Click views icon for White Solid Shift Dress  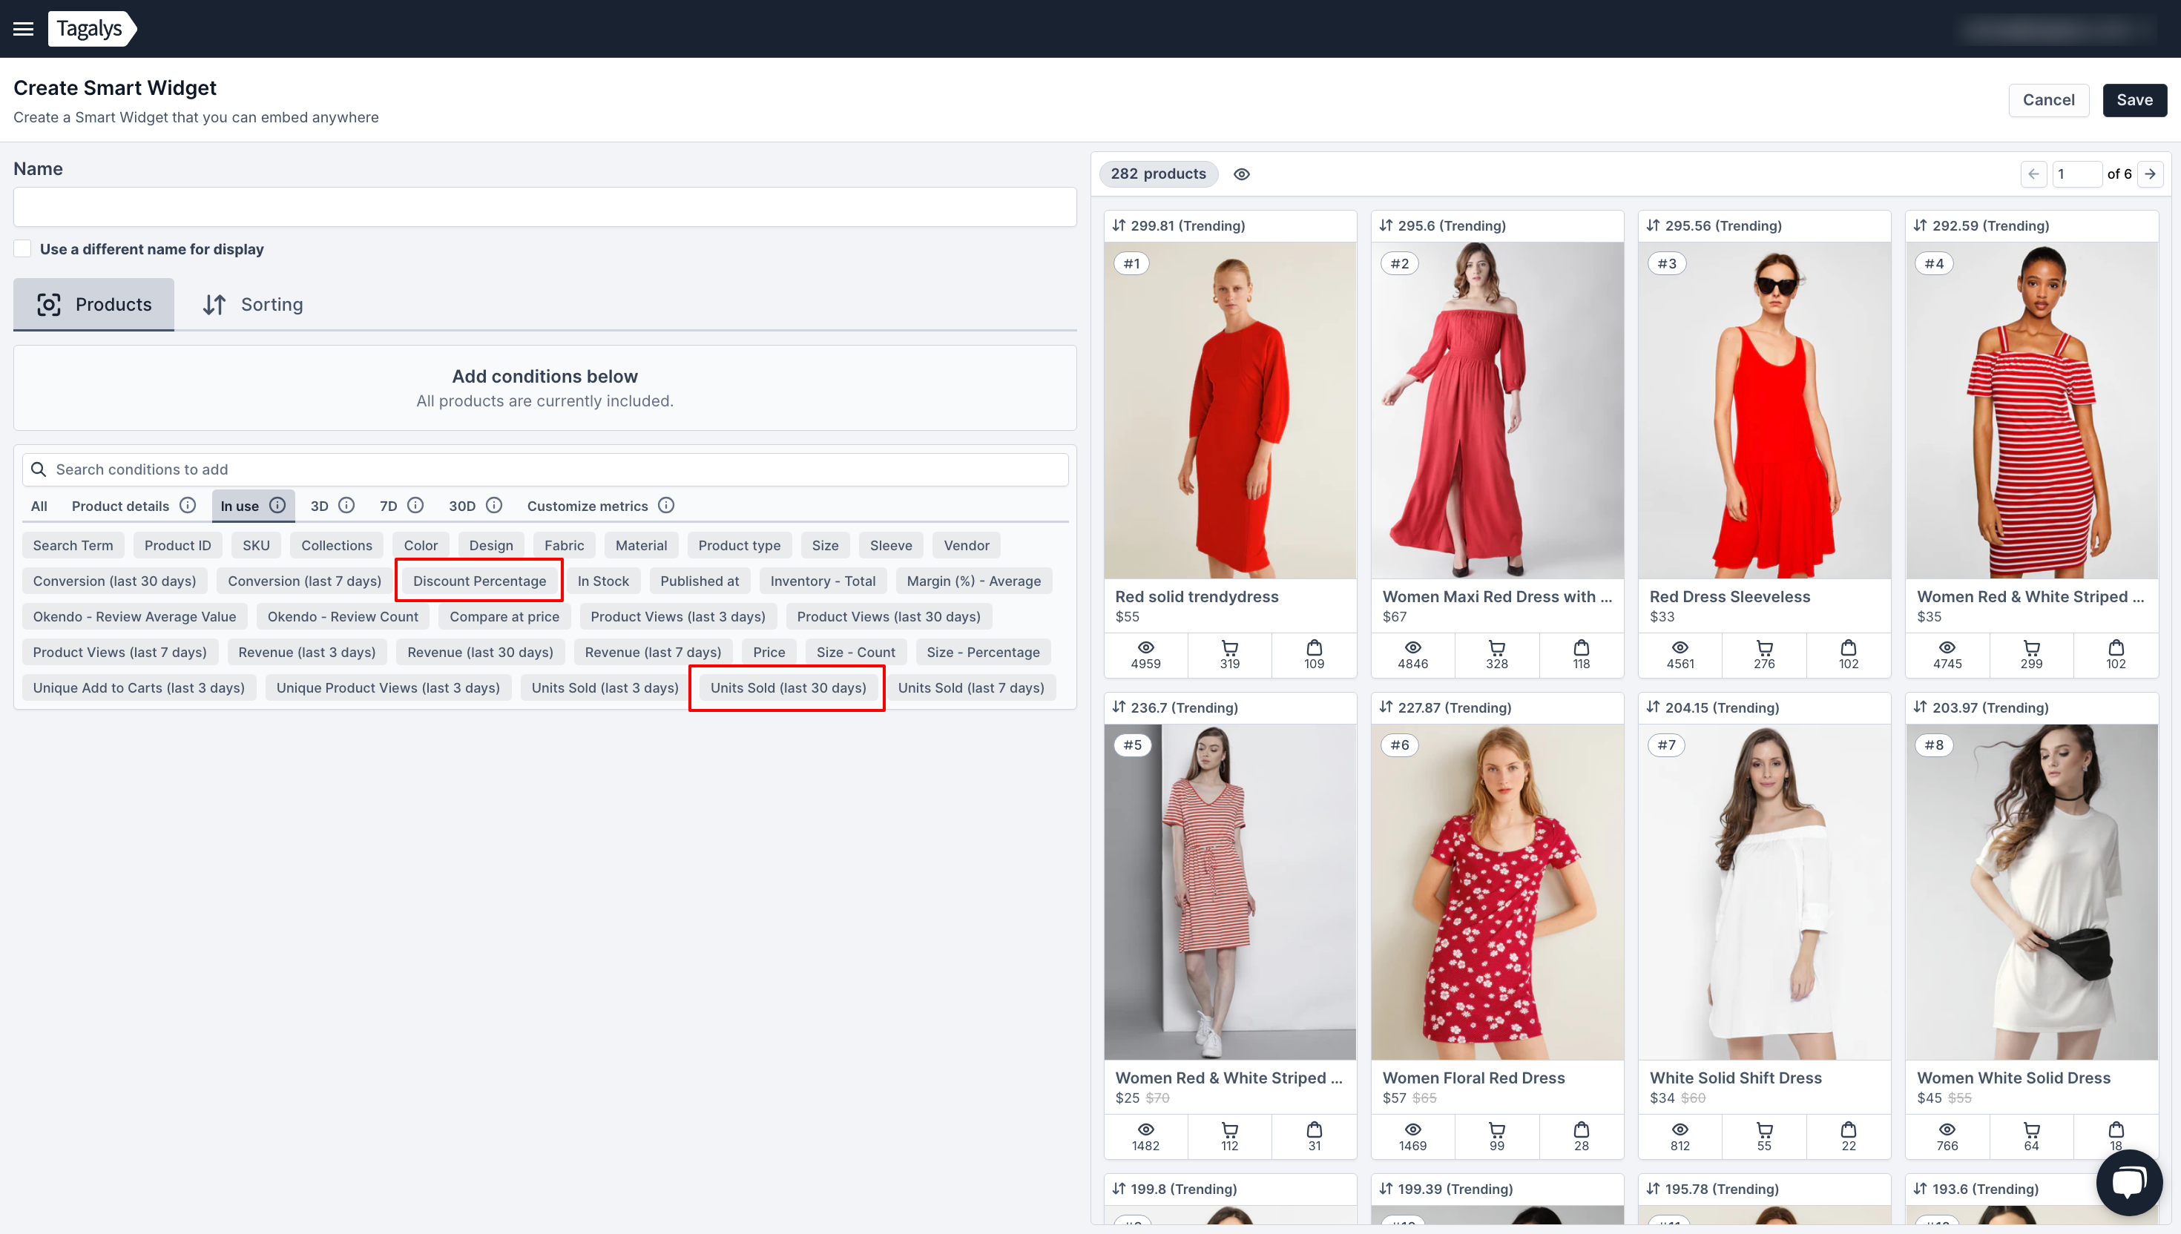point(1680,1129)
